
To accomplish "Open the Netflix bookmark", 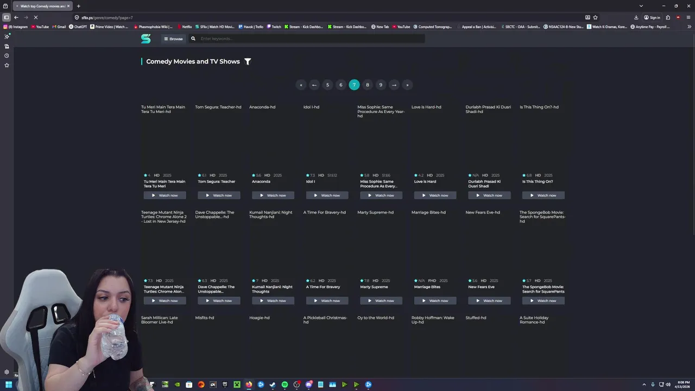I will [184, 27].
